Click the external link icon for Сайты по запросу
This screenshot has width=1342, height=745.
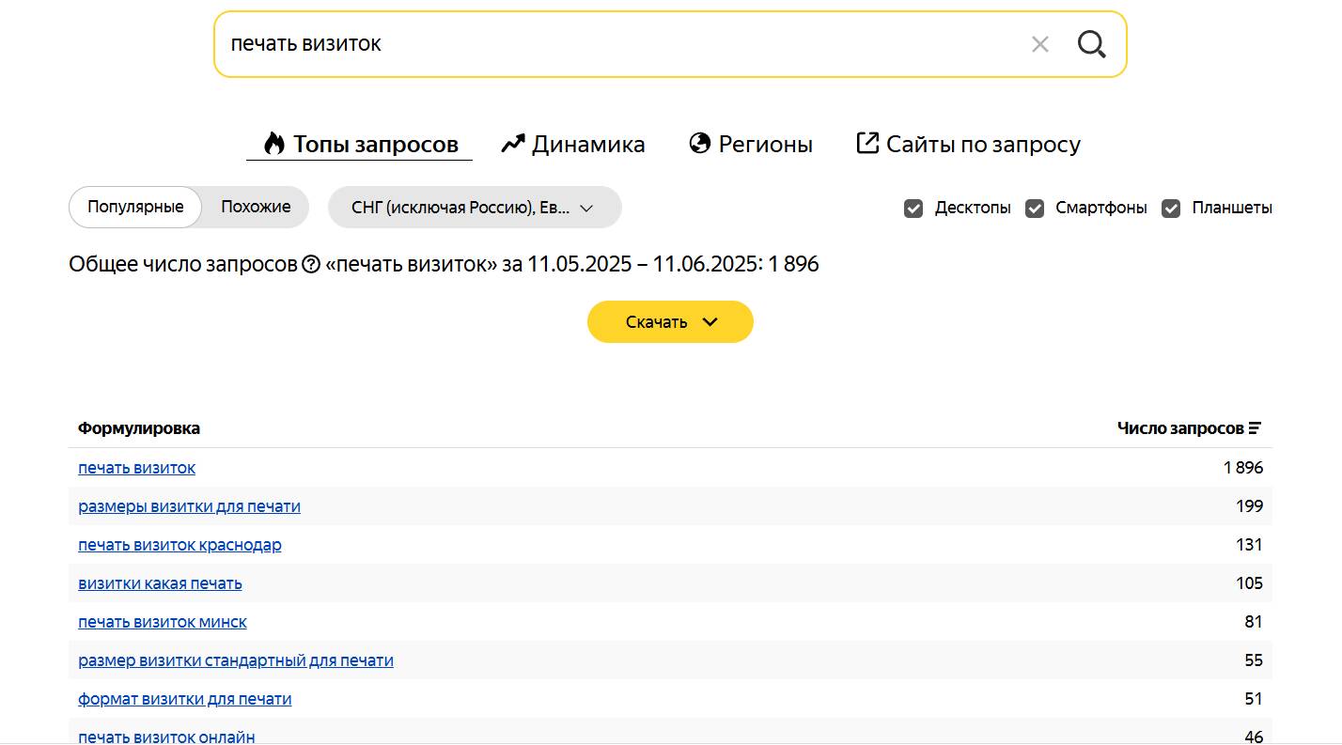click(x=866, y=144)
